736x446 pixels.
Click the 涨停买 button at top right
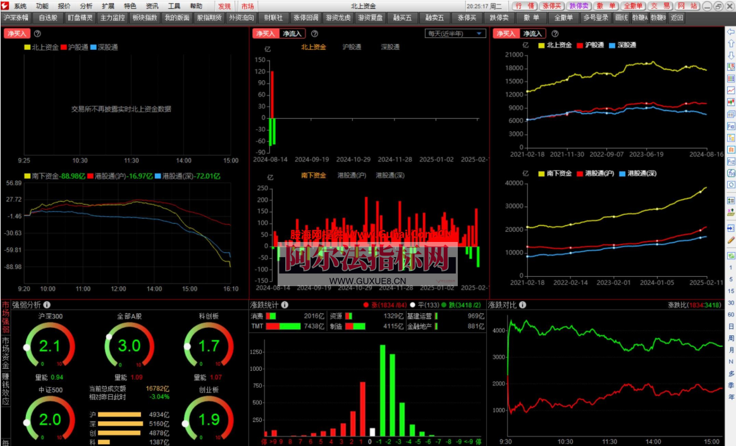(551, 6)
